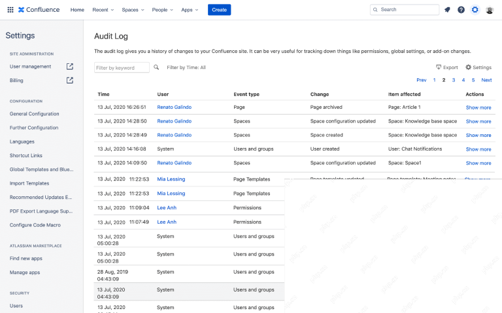The height and width of the screenshot is (313, 502).
Task: Open Further Configuration in sidebar
Action: pyautogui.click(x=34, y=127)
